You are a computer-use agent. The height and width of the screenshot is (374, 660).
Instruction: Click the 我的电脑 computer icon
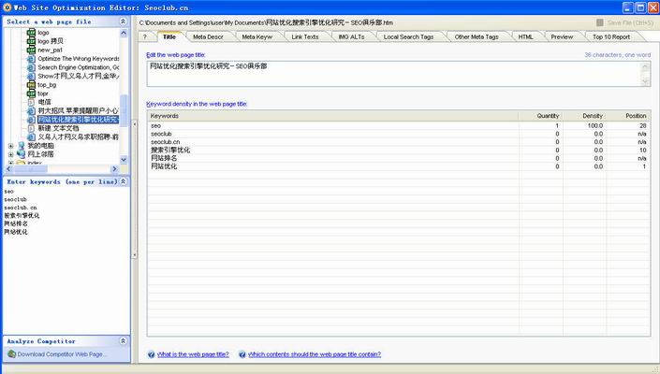tap(21, 146)
